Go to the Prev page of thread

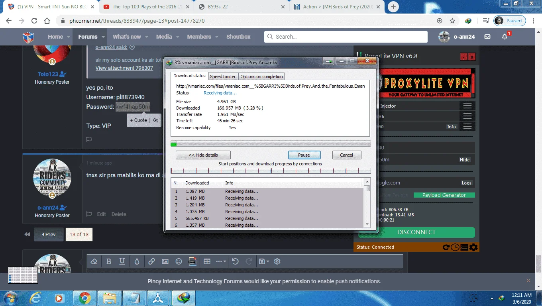[x=49, y=234]
